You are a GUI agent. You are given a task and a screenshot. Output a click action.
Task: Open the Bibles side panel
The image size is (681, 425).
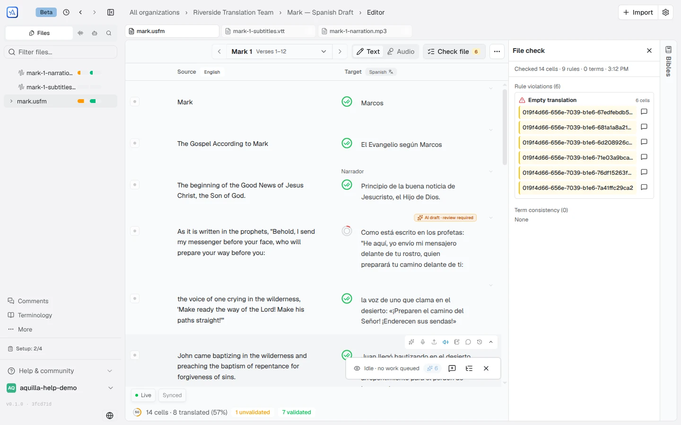click(668, 61)
